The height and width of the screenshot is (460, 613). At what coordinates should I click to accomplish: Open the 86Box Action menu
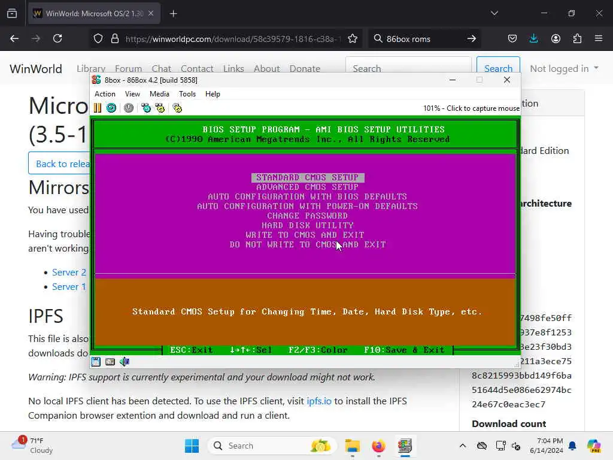click(x=105, y=94)
